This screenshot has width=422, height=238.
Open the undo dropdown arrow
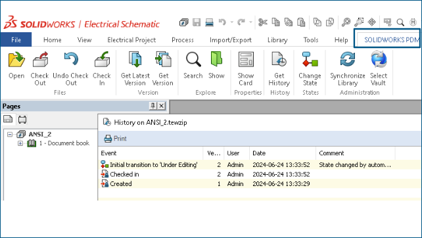(x=232, y=22)
